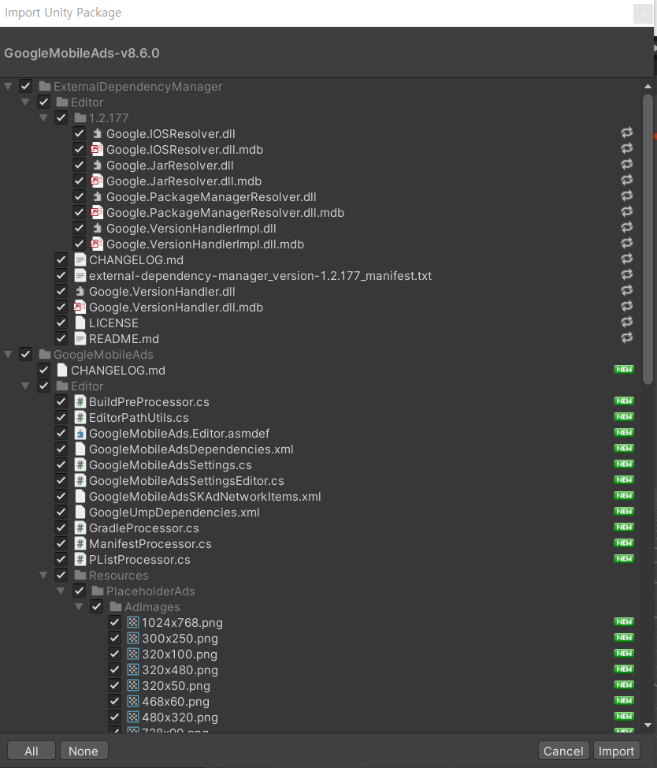Image resolution: width=657 pixels, height=768 pixels.
Task: Click Import to import the package
Action: point(616,751)
